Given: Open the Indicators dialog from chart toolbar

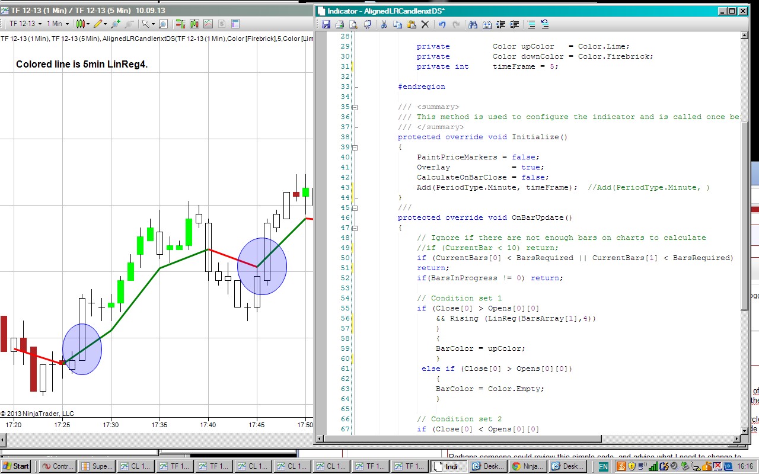Looking at the screenshot, I should (208, 24).
